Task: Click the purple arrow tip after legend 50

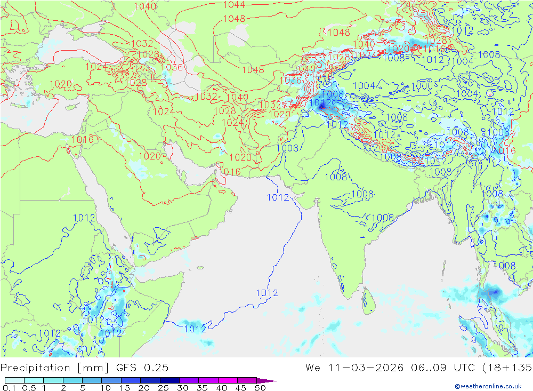Action: click(x=266, y=381)
